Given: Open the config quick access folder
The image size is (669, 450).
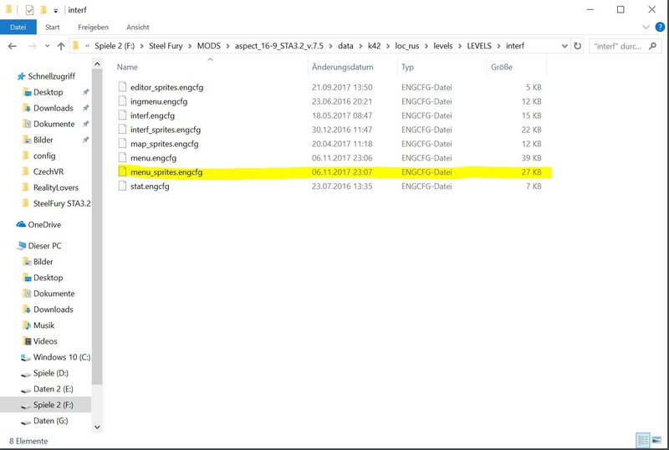Looking at the screenshot, I should coord(44,156).
